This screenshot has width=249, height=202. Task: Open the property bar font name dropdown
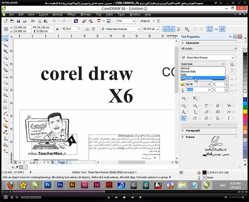tap(139, 29)
